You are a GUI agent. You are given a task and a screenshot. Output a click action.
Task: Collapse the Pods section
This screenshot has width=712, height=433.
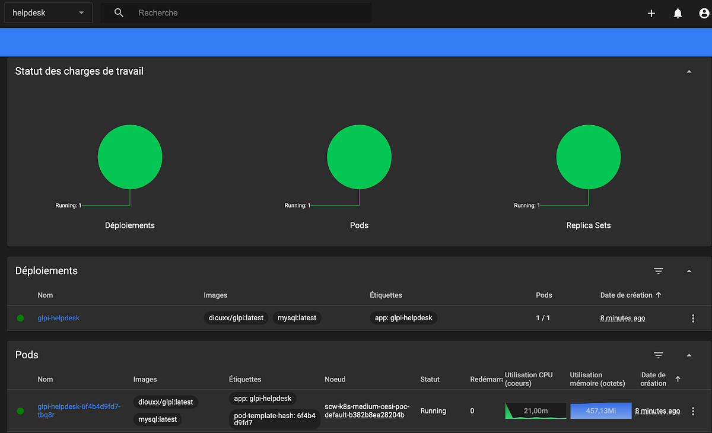(x=689, y=355)
